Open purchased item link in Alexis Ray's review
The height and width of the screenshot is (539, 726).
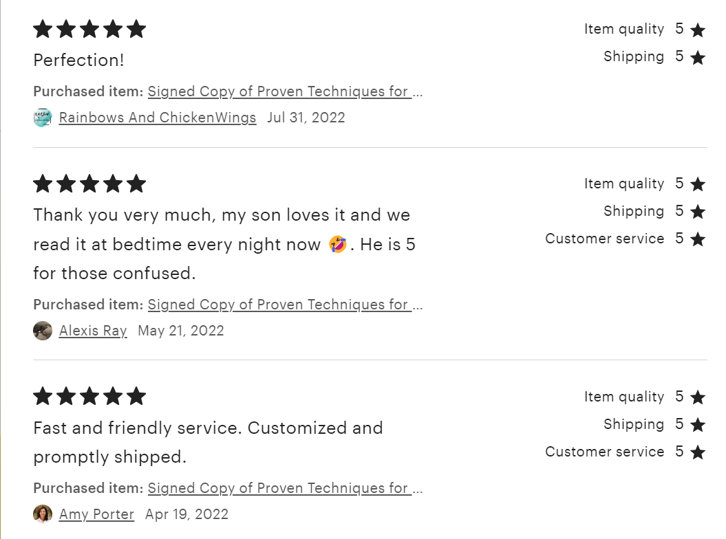click(x=285, y=305)
